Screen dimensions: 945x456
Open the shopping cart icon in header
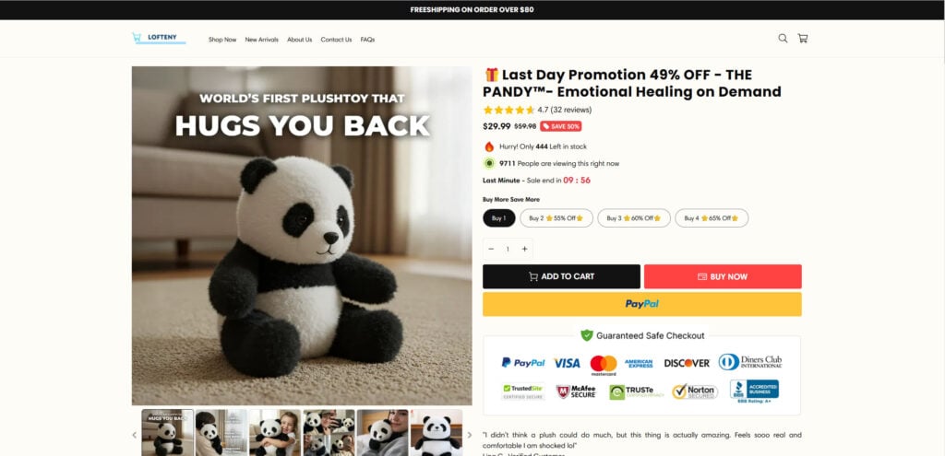802,39
